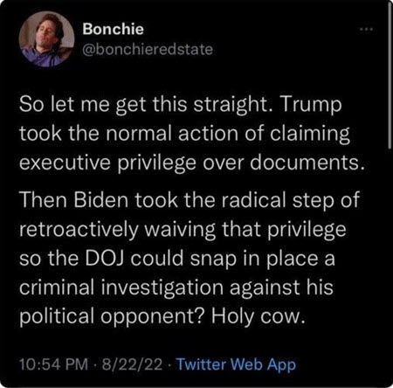The height and width of the screenshot is (388, 393).
Task: Place cursor on the 'Holy cow.' text
Action: (x=259, y=316)
